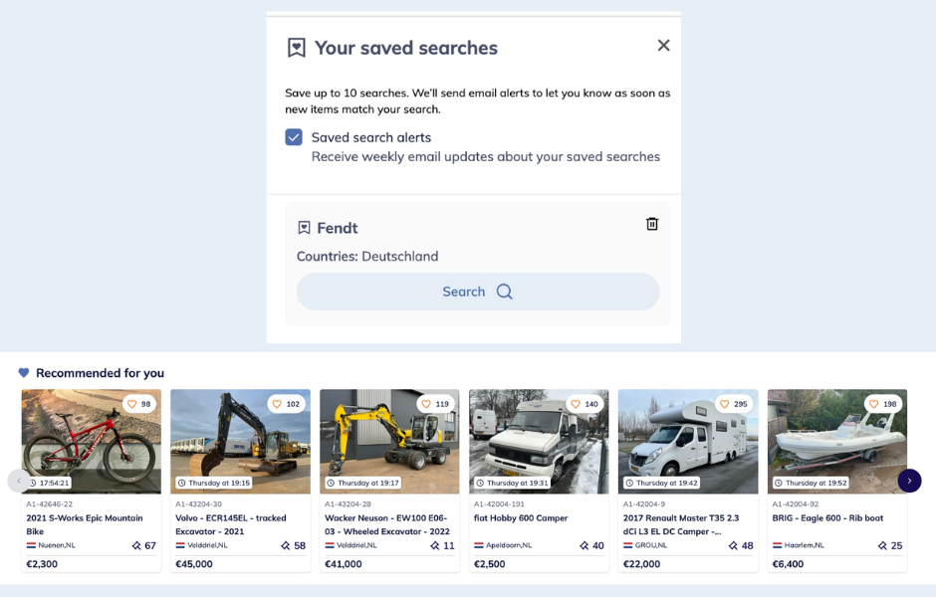
Task: Click the bookmark icon beside "Your saved searches"
Action: [x=295, y=46]
